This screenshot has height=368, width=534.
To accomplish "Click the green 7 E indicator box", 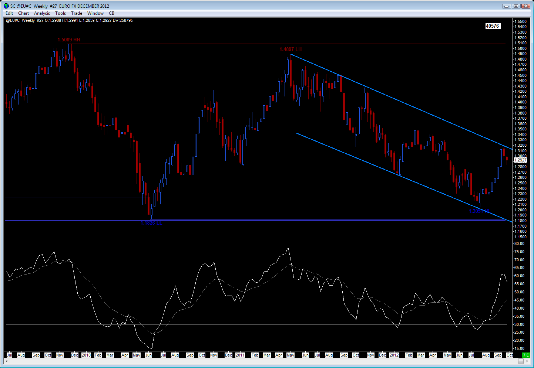I will coord(525,355).
